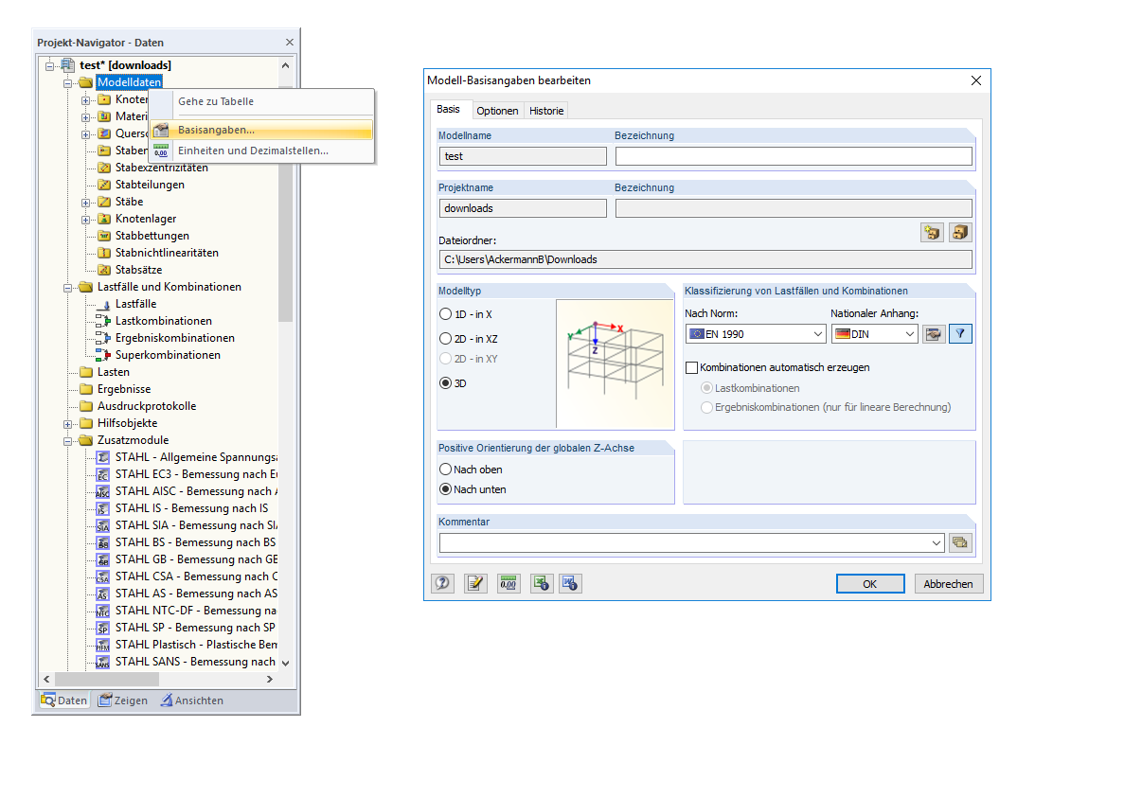Click the comment library icon button
Viewport: 1142px width, 798px height.
click(960, 542)
